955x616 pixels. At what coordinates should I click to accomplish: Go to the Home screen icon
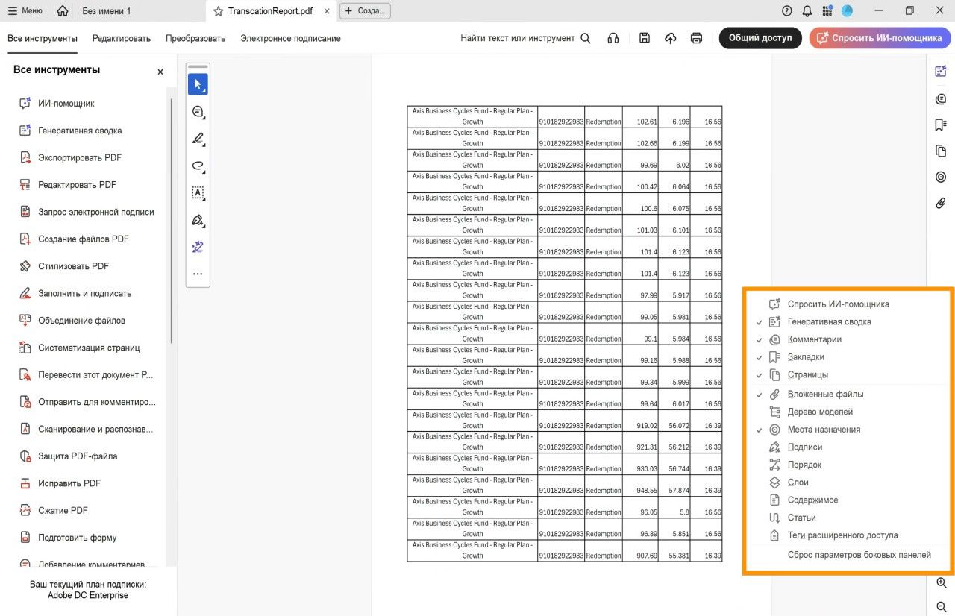pyautogui.click(x=63, y=11)
